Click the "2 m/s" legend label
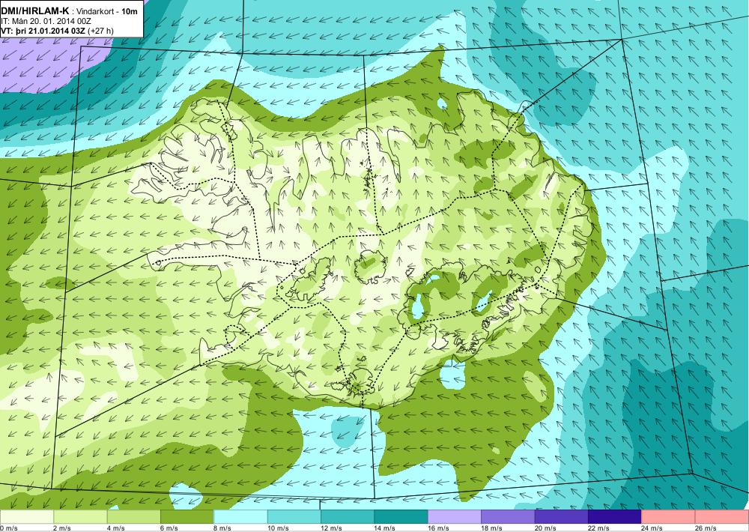The width and height of the screenshot is (749, 532). pyautogui.click(x=63, y=528)
